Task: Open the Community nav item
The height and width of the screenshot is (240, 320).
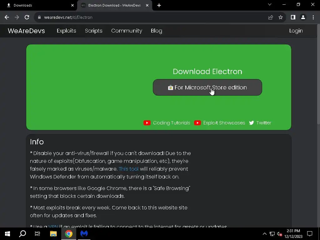Action: 127,31
